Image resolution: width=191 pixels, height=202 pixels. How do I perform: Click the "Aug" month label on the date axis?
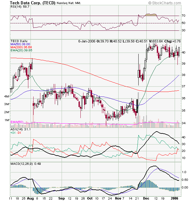30,198
